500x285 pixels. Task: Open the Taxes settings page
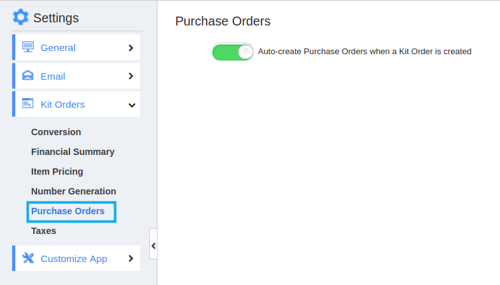point(43,231)
